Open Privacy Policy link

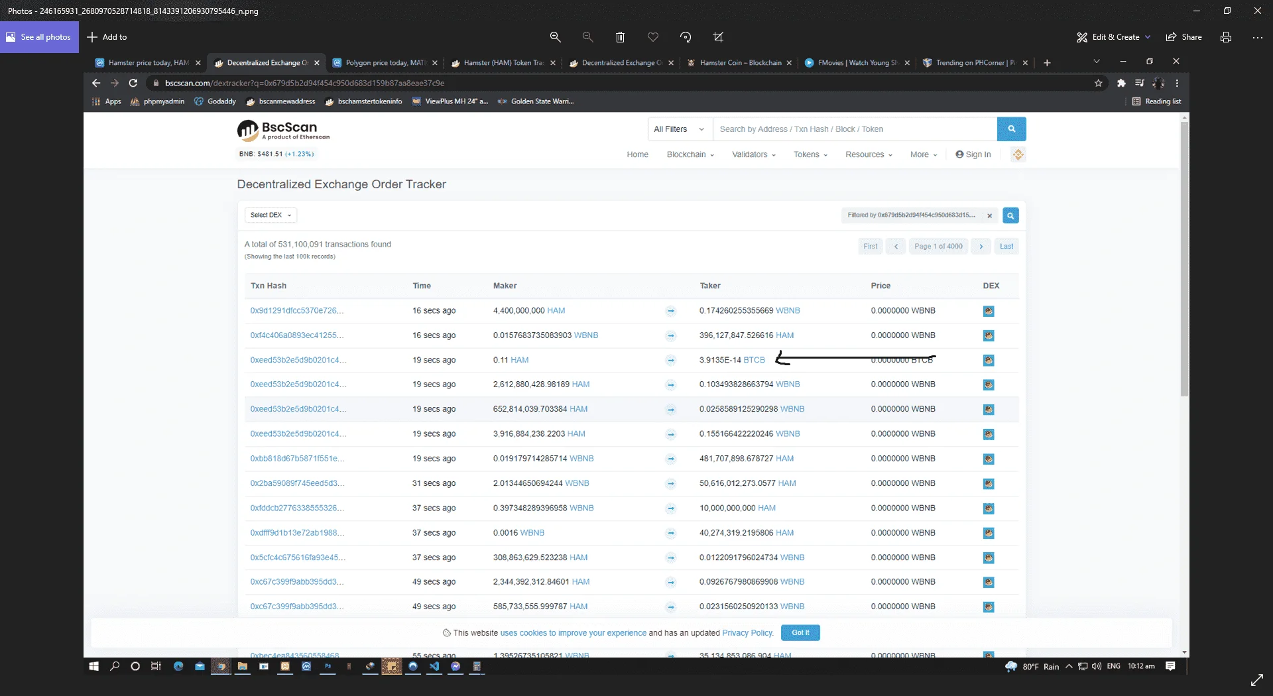point(747,633)
